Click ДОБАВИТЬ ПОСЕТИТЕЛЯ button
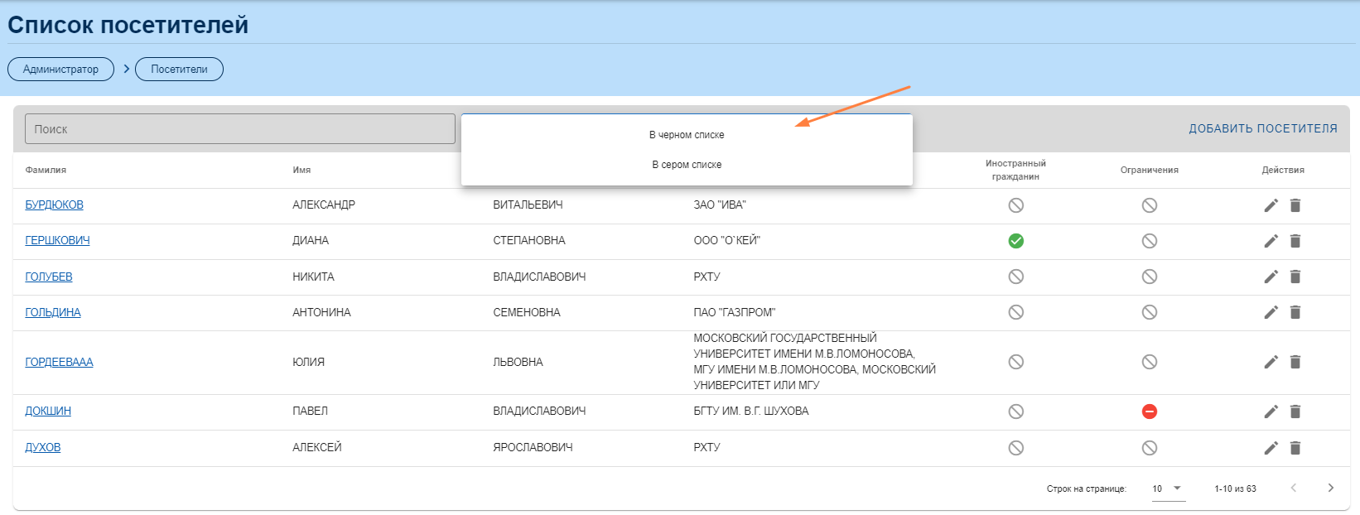The width and height of the screenshot is (1360, 515). pos(1262,128)
